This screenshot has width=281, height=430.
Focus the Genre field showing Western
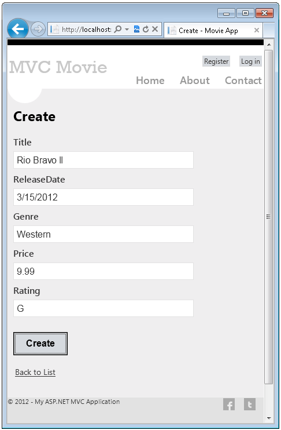pos(103,234)
